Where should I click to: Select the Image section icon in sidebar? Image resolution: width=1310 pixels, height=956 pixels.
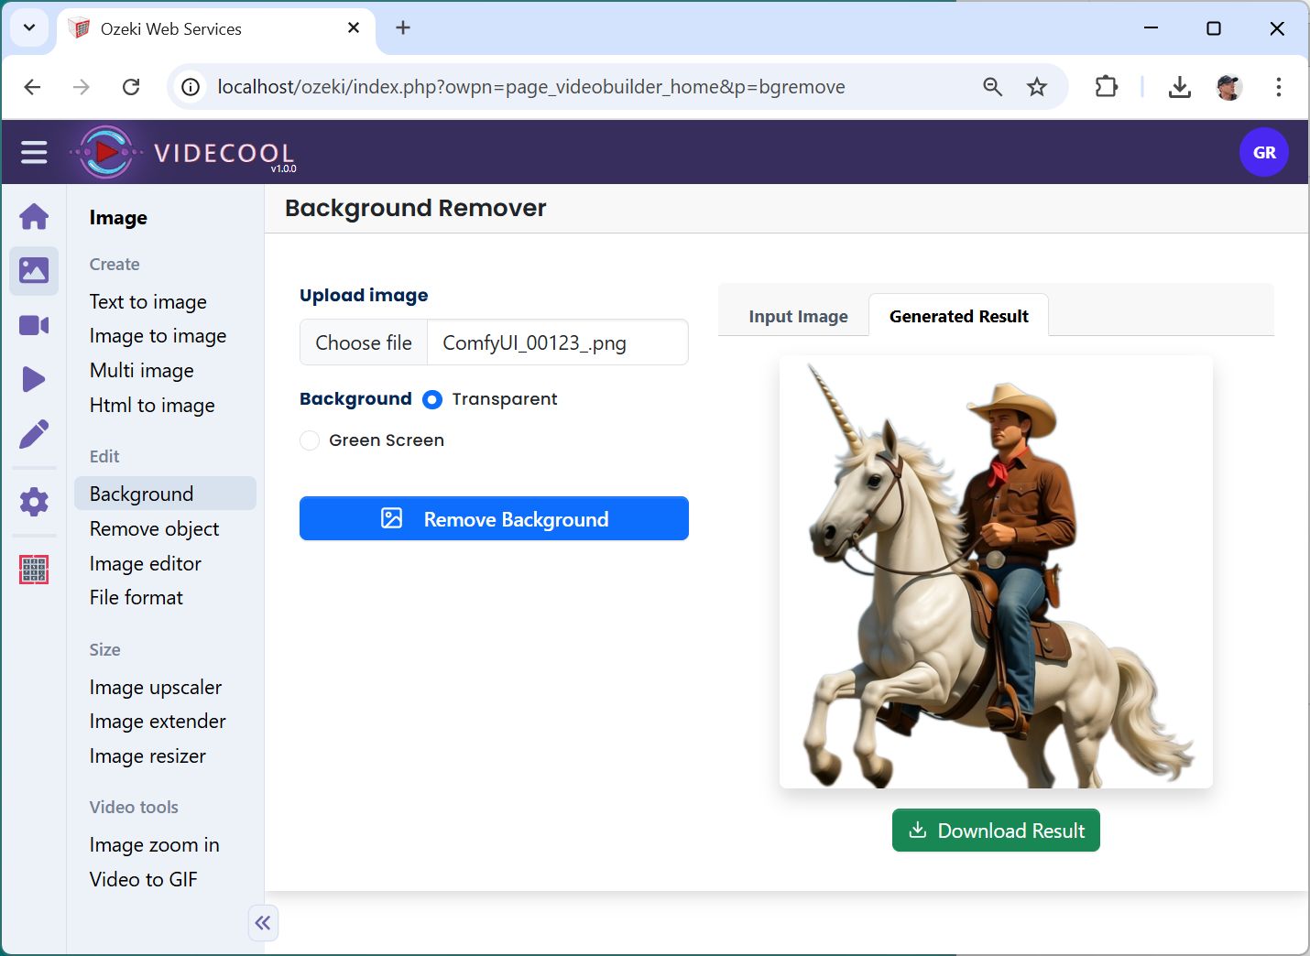click(34, 271)
